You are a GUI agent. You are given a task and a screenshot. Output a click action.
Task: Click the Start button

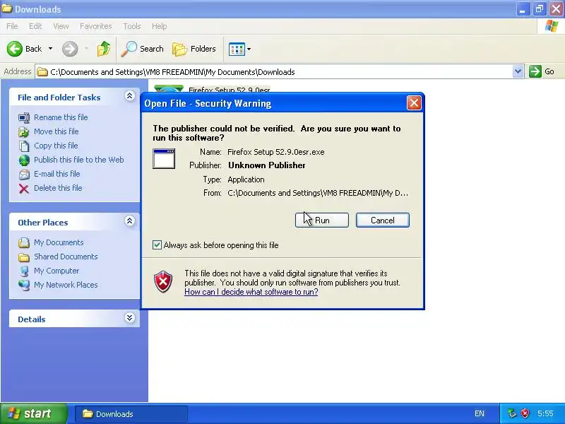click(x=33, y=413)
